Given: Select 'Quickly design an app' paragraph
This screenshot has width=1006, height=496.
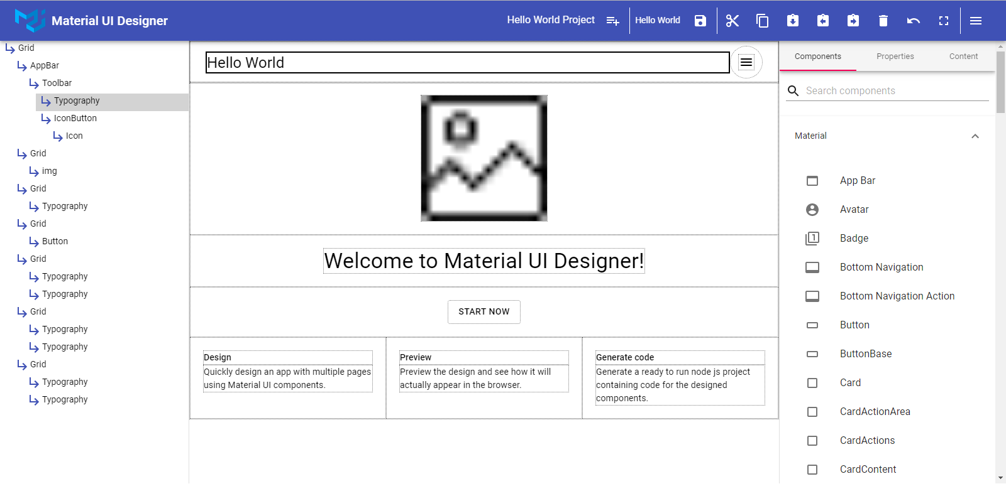Looking at the screenshot, I should coord(288,379).
